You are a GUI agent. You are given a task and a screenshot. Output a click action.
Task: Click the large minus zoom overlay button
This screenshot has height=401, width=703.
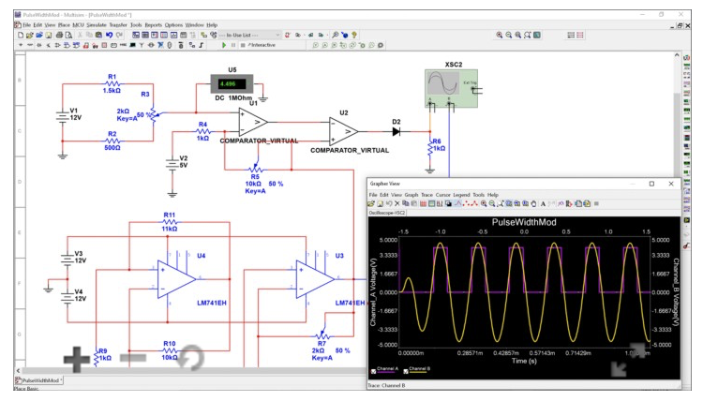click(x=133, y=358)
